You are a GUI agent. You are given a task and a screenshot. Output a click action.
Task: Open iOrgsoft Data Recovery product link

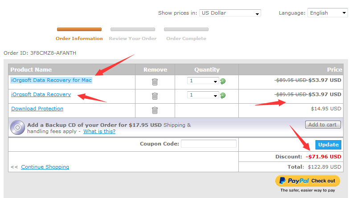[x=41, y=94]
